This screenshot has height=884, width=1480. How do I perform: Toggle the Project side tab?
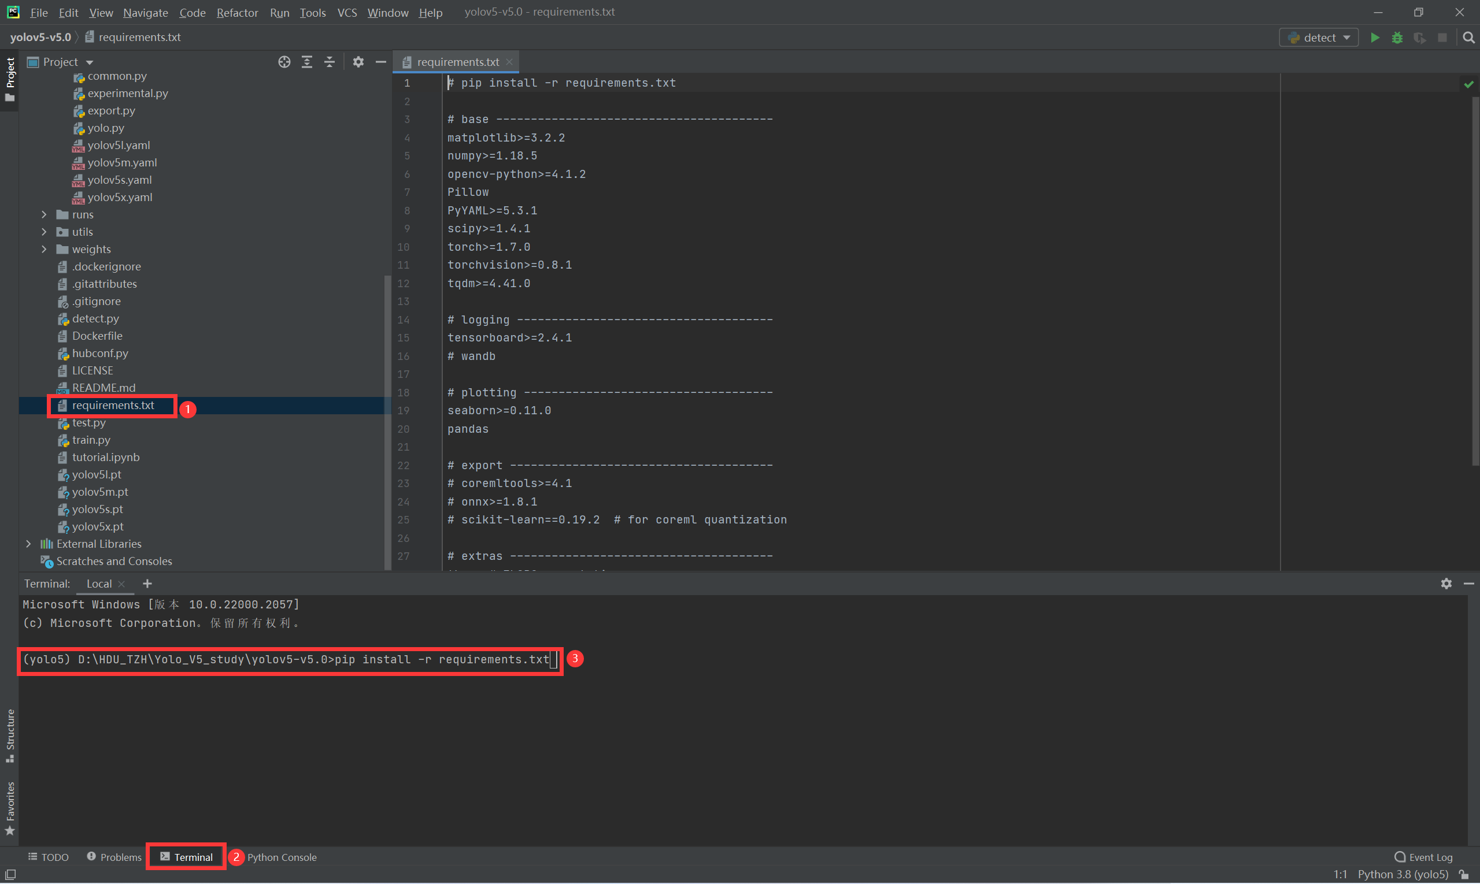click(x=10, y=79)
